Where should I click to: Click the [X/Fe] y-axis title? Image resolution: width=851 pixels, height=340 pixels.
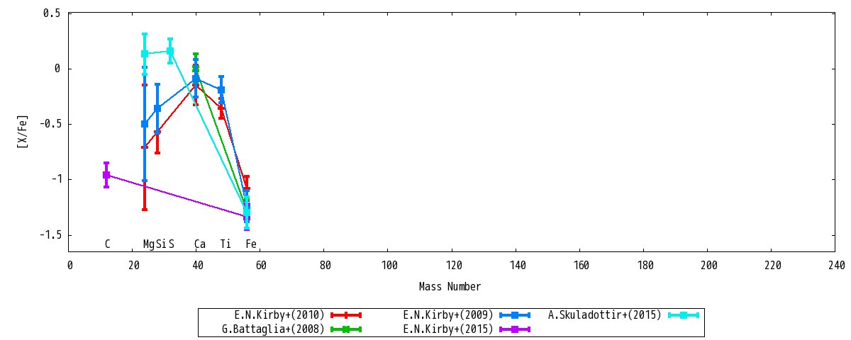(x=23, y=132)
